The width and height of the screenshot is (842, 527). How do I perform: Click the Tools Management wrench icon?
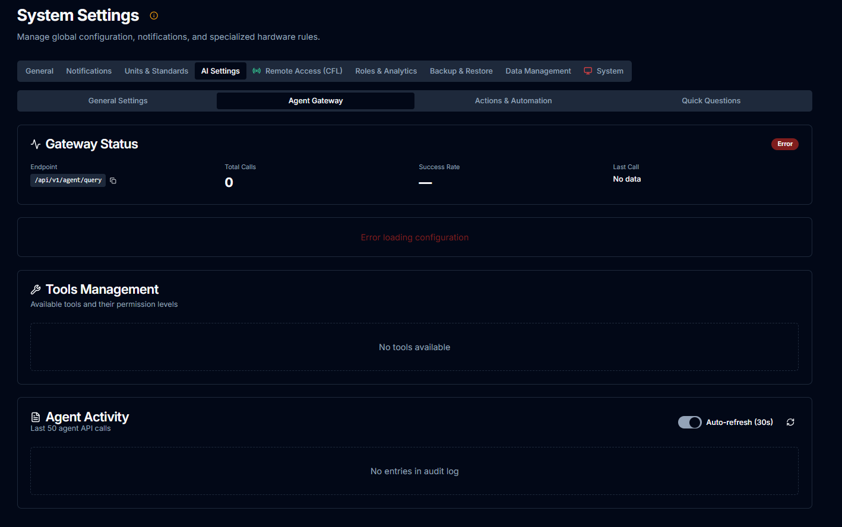point(36,290)
